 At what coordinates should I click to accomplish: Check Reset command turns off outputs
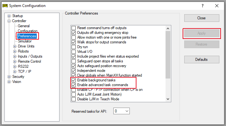pyautogui.click(x=74, y=28)
